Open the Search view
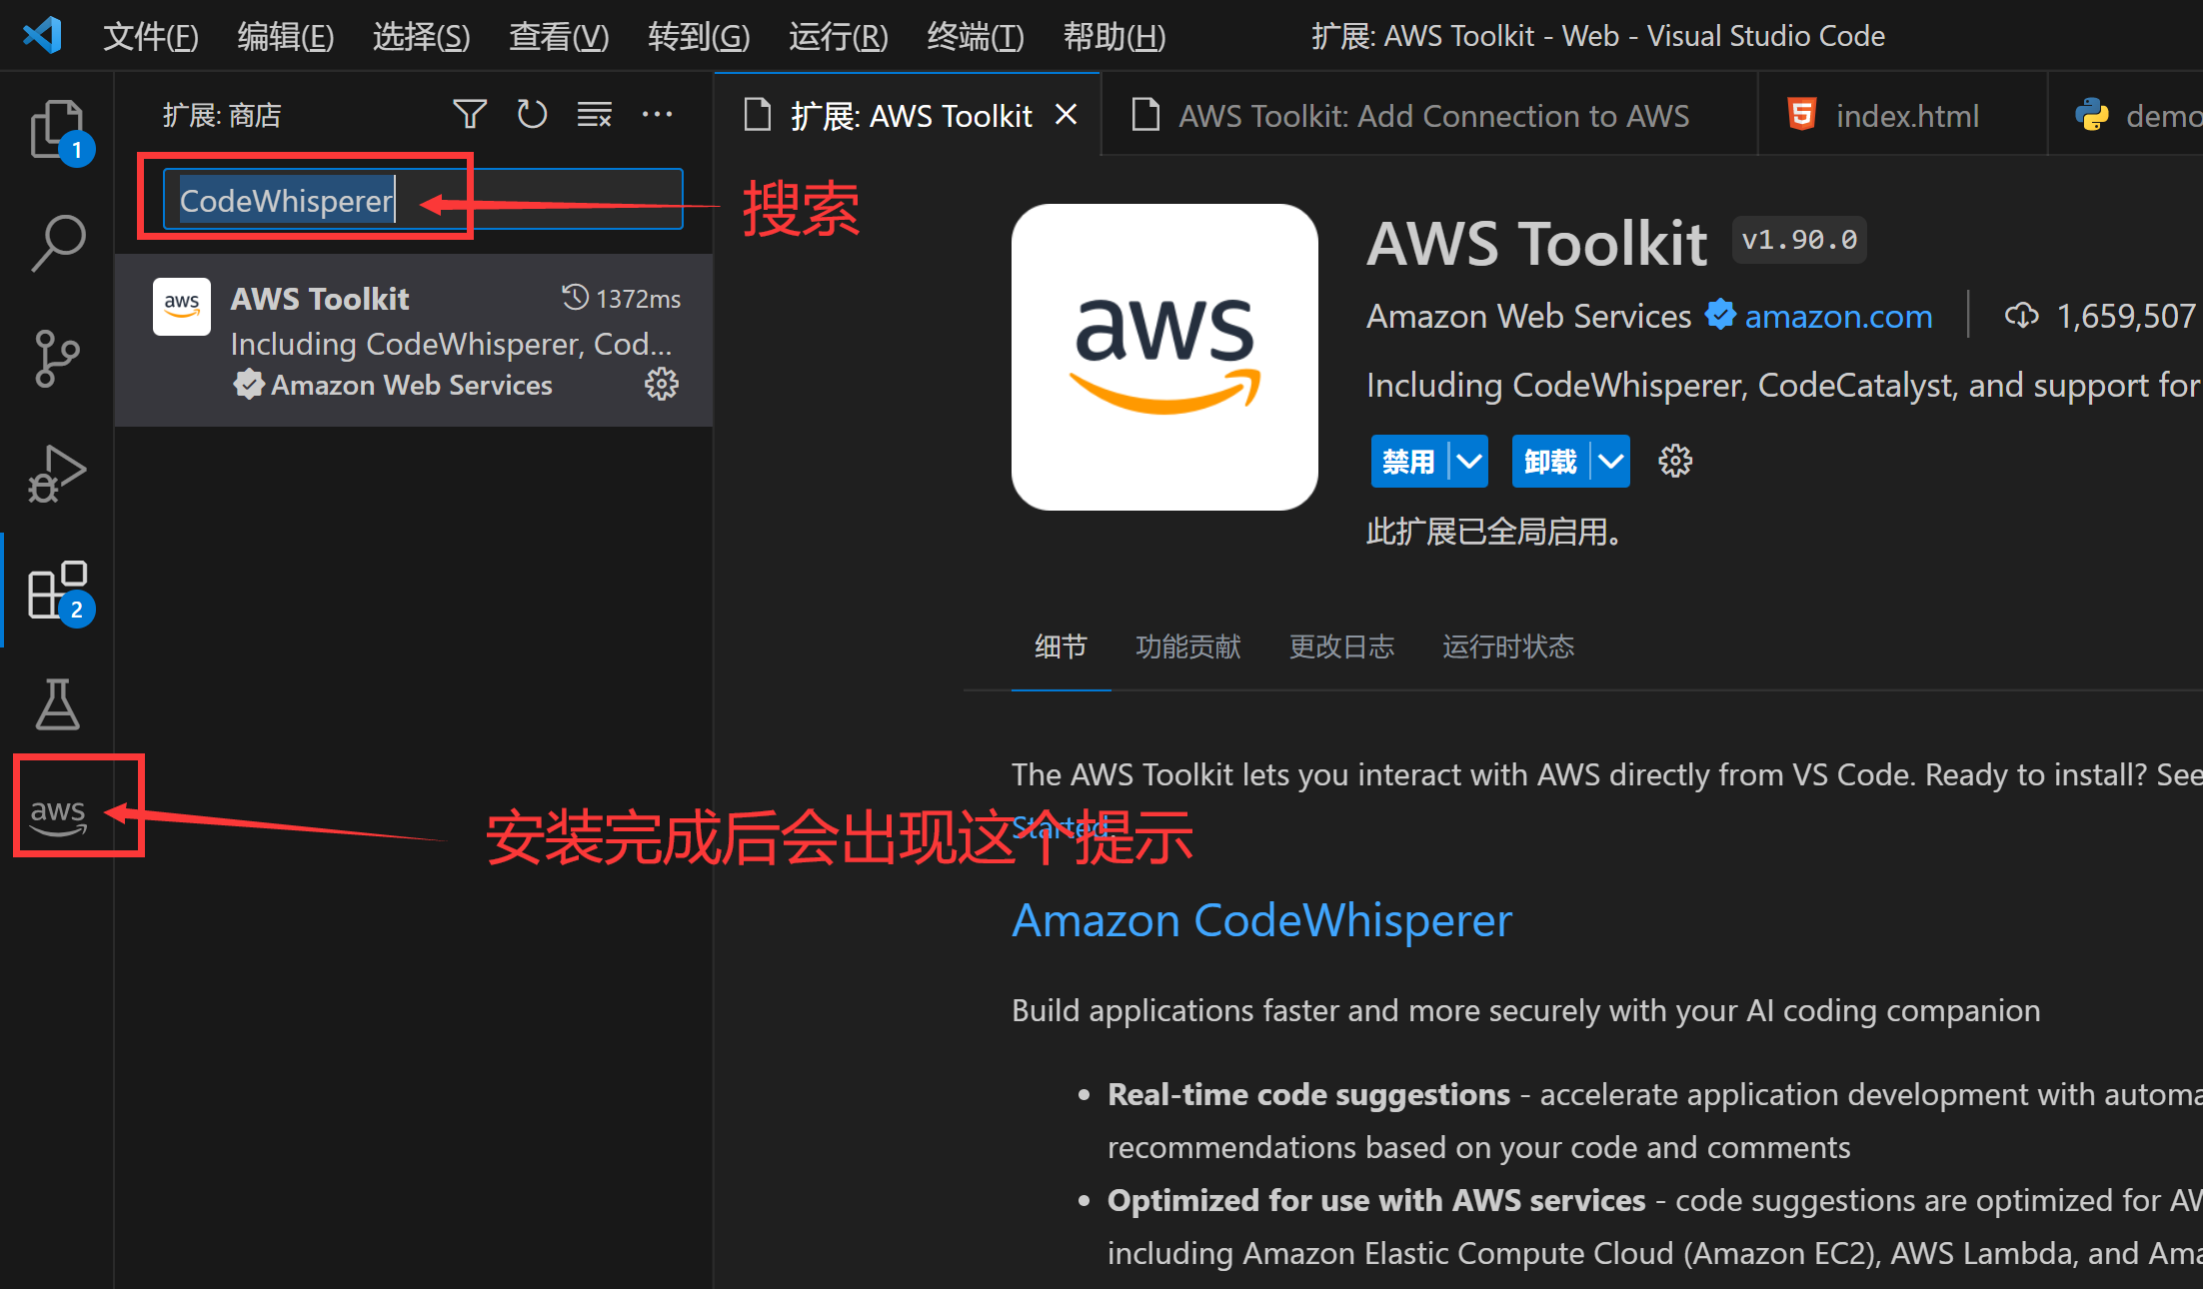This screenshot has height=1289, width=2203. (57, 242)
